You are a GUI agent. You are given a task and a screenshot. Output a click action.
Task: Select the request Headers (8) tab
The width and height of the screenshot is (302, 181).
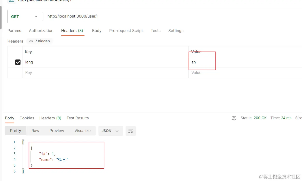pyautogui.click(x=72, y=31)
